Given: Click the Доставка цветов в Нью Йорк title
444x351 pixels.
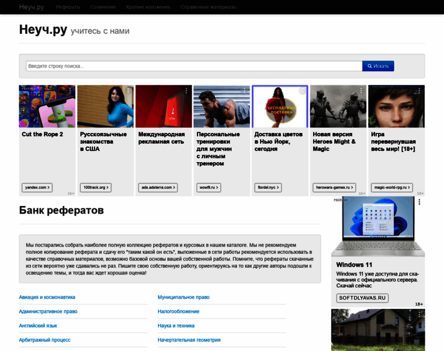Looking at the screenshot, I should point(278,142).
